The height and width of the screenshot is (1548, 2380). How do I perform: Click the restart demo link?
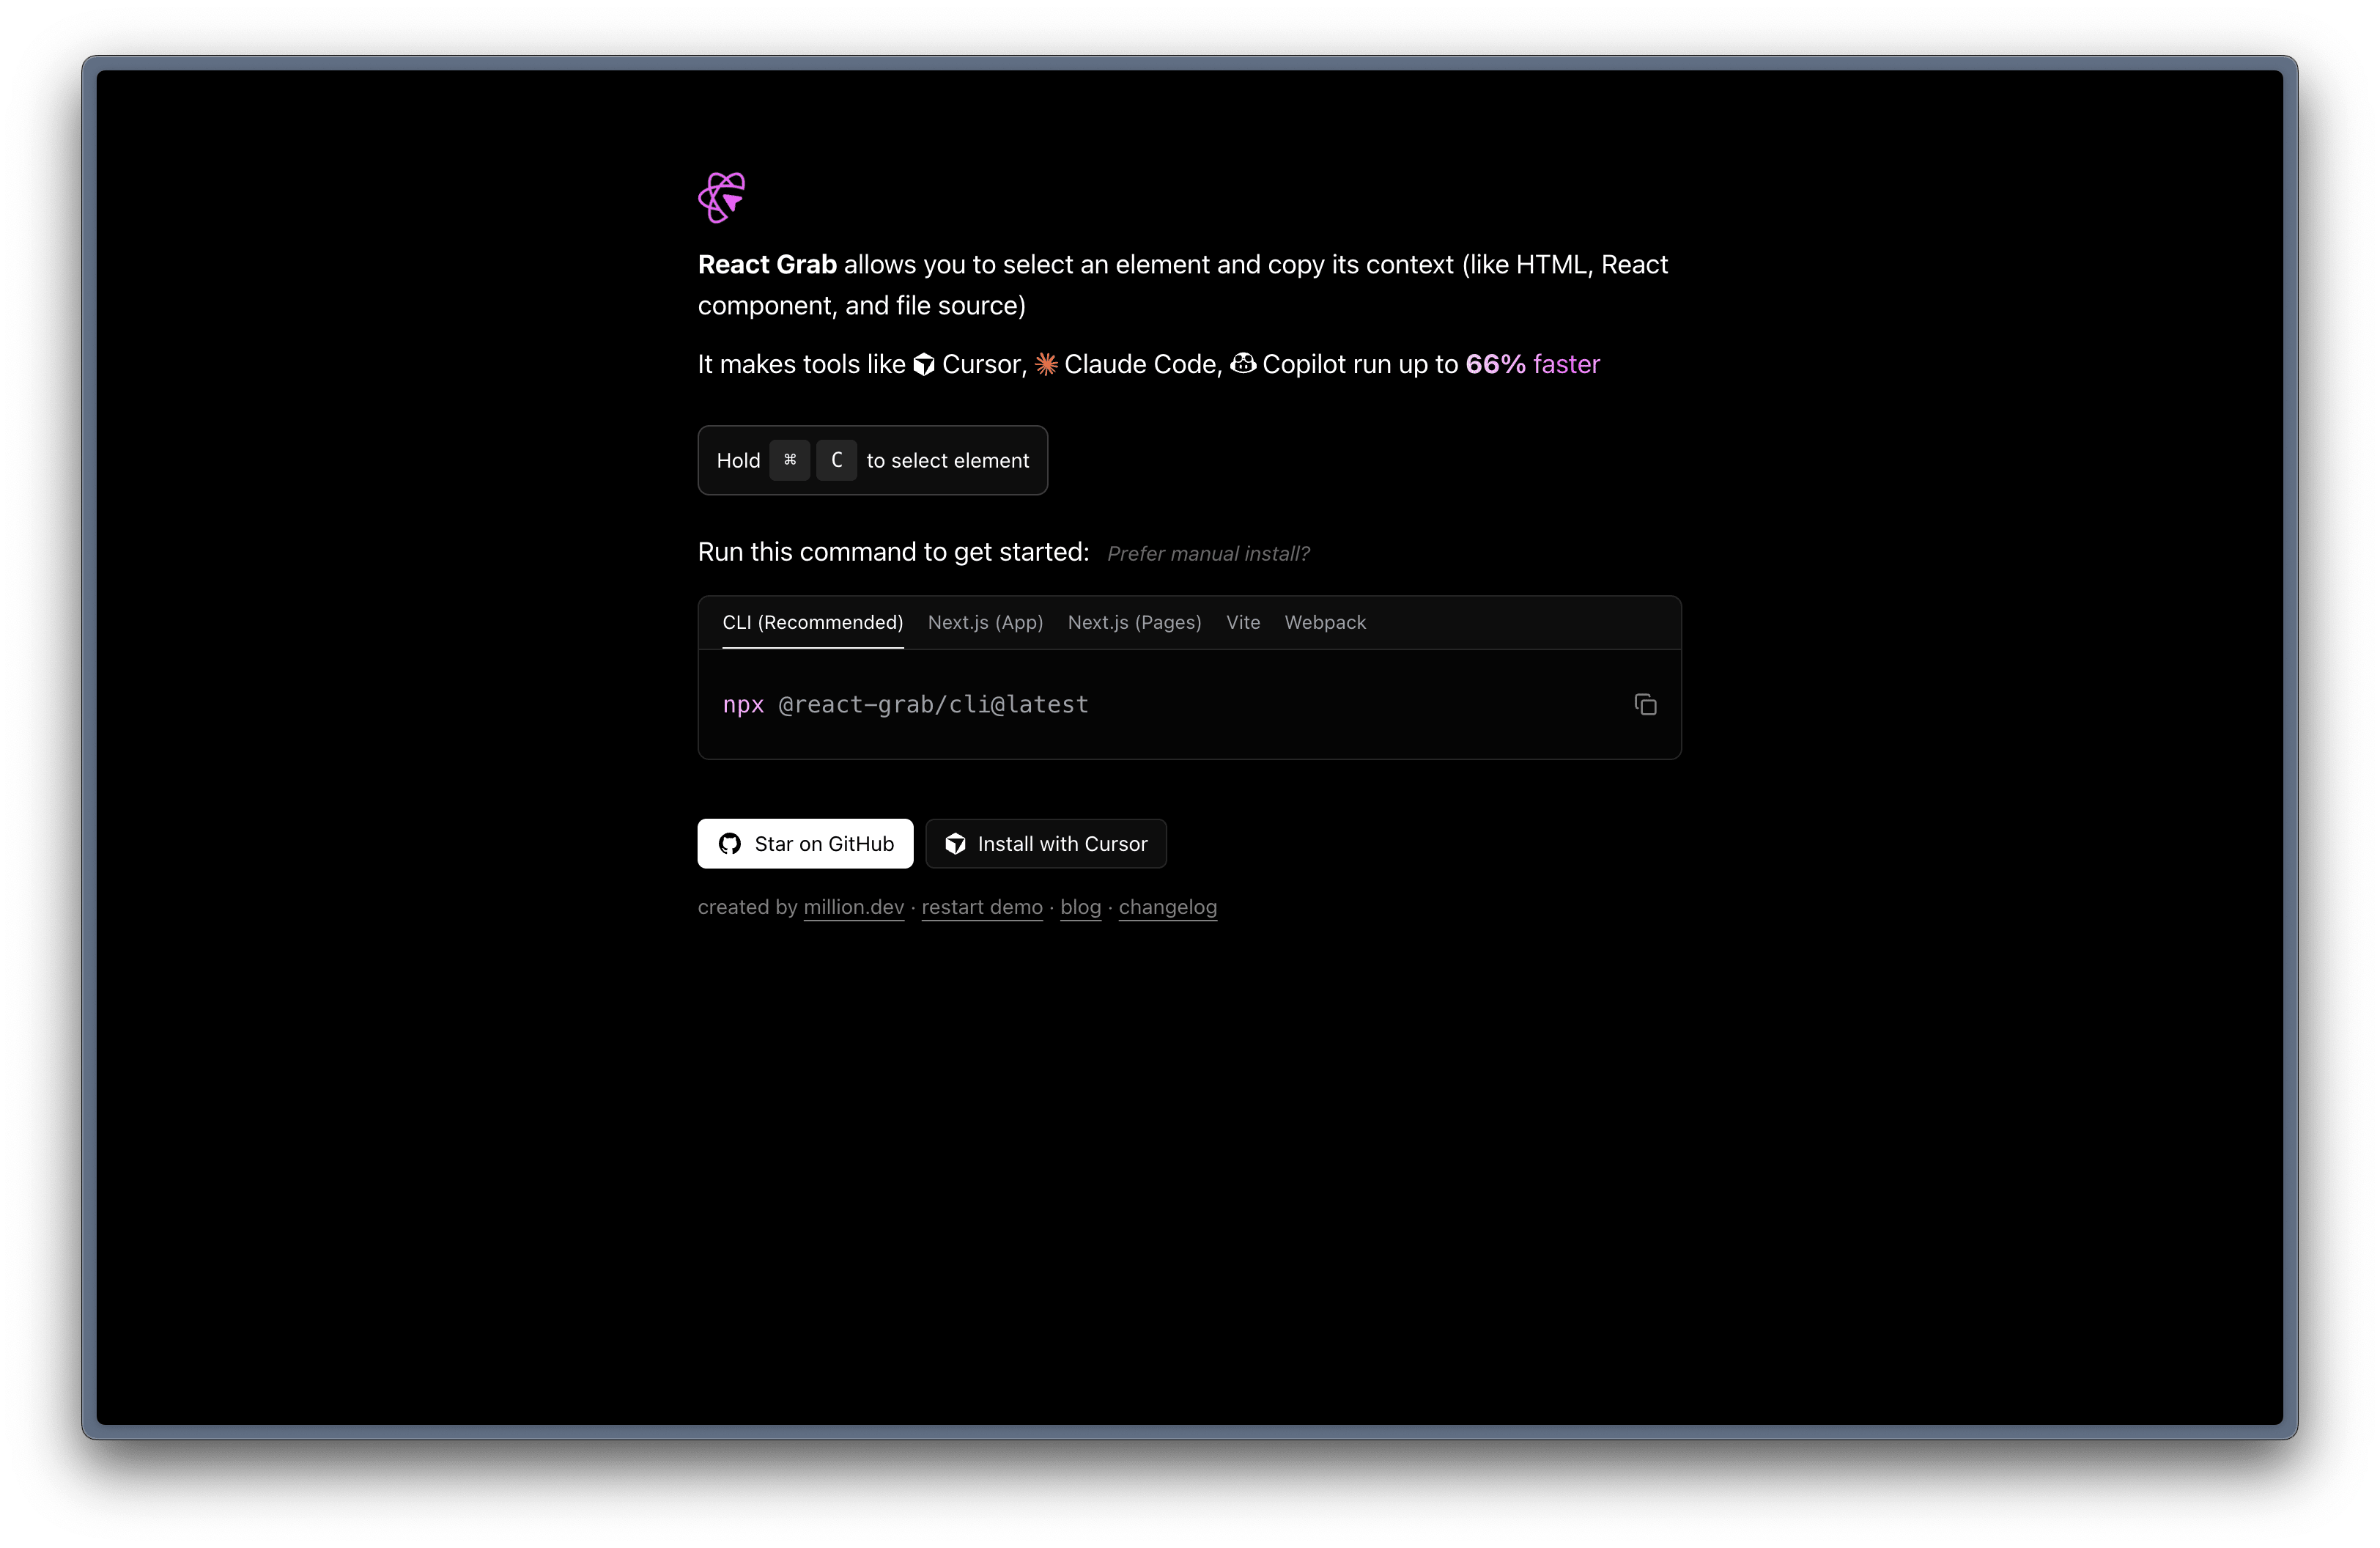click(981, 907)
